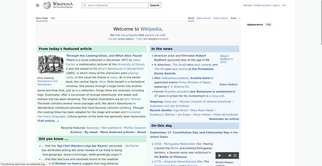Open the featured article Archive link
This screenshot has height=166, width=322.
(x=76, y=132)
